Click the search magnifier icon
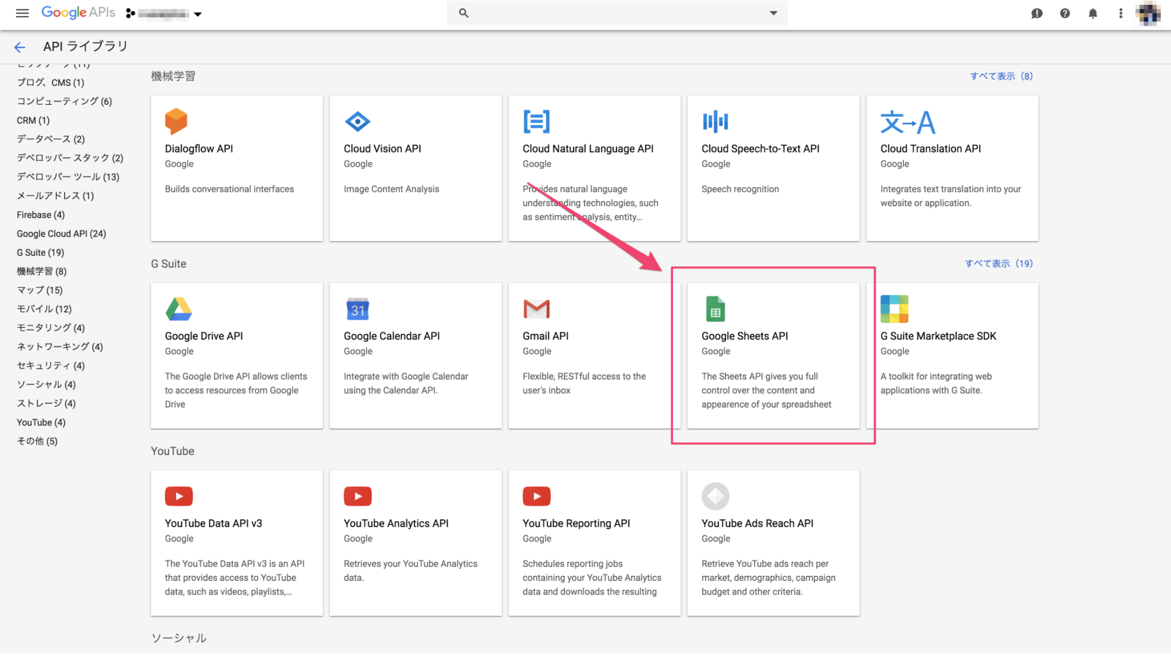1171x660 pixels. click(463, 13)
